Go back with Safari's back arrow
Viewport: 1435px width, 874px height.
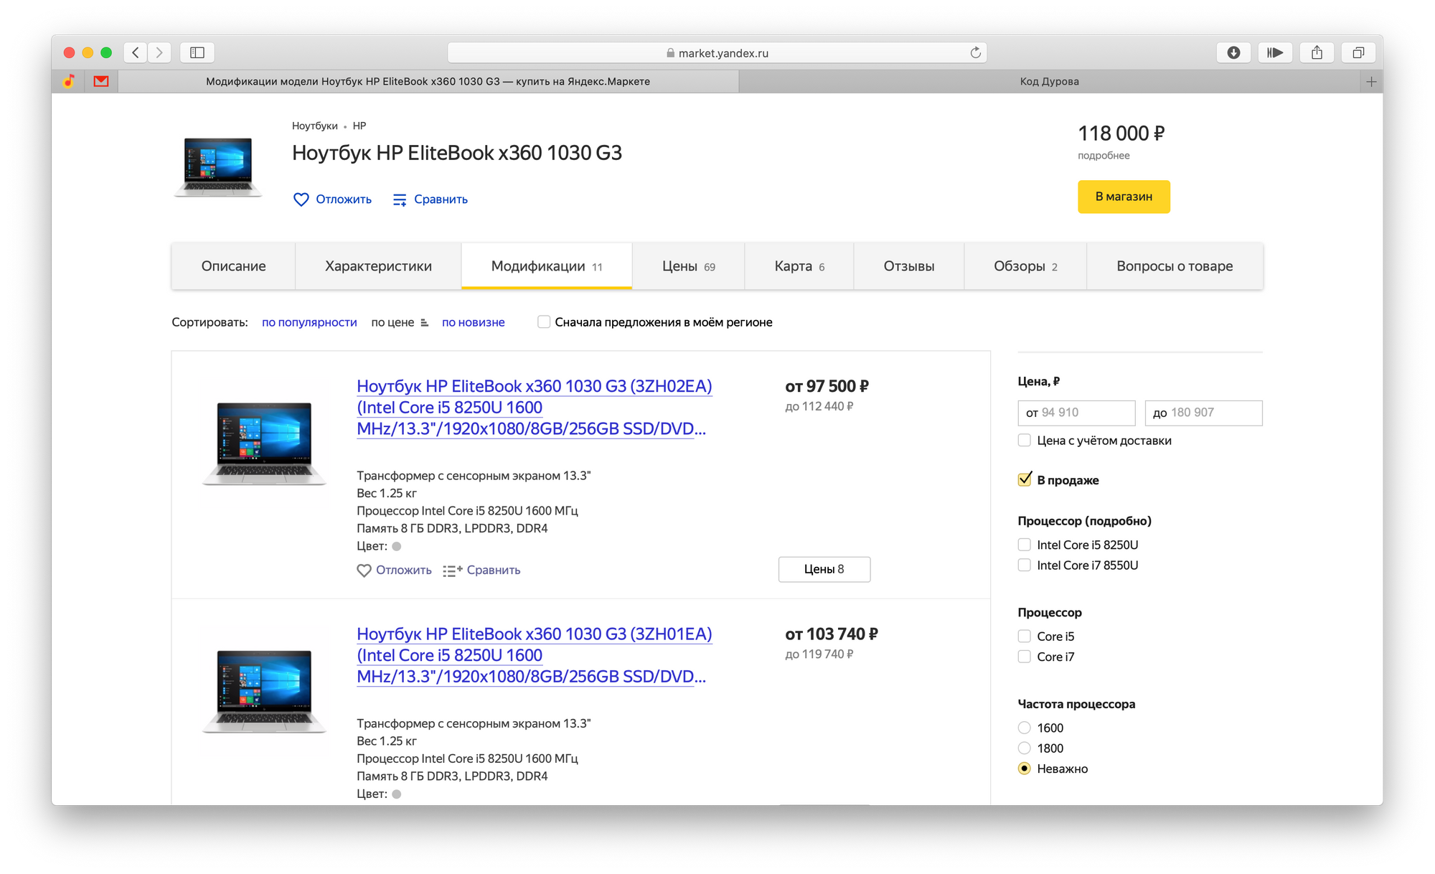pyautogui.click(x=136, y=52)
